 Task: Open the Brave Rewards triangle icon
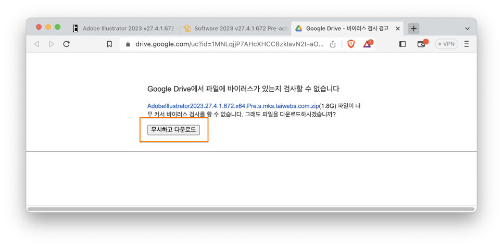click(x=368, y=44)
